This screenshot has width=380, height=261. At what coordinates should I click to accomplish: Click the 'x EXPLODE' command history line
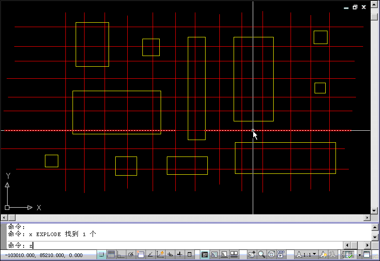coord(52,234)
